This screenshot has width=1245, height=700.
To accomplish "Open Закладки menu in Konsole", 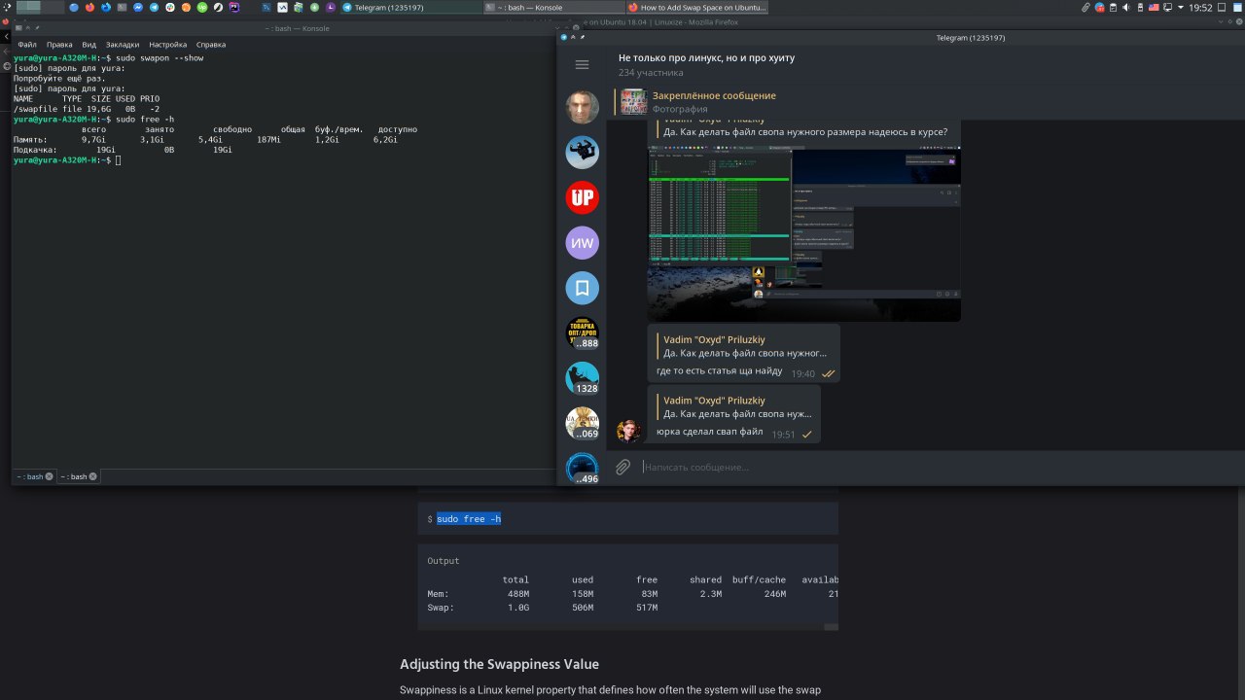I will pyautogui.click(x=123, y=45).
